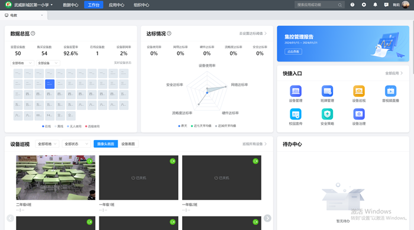
Task: Switch to 摄像头画面 view toggle
Action: tap(106, 144)
